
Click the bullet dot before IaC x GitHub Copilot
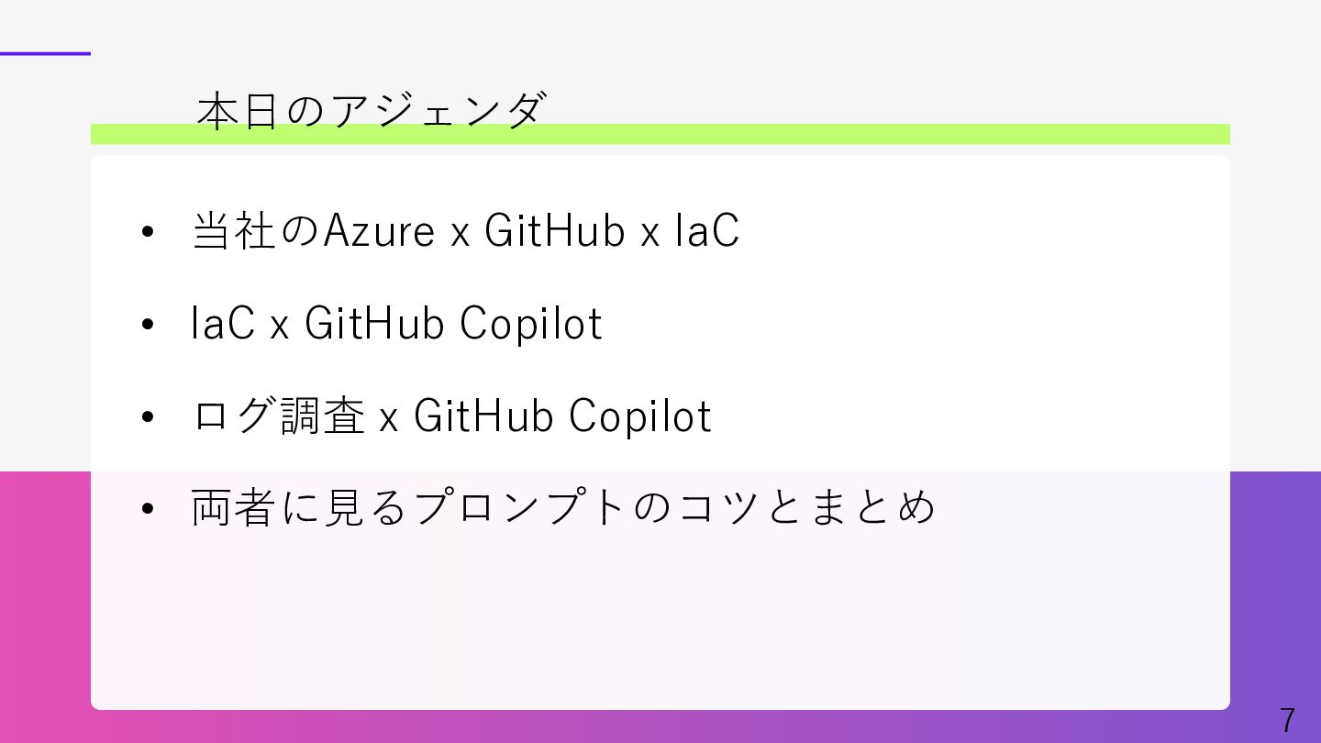point(147,325)
